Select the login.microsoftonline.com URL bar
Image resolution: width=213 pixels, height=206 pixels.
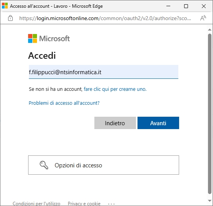[x=105, y=18]
